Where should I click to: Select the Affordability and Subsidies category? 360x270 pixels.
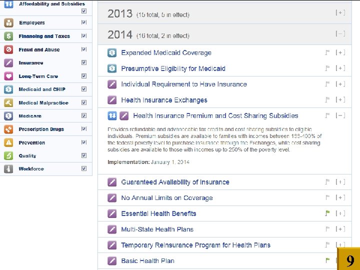[51, 4]
